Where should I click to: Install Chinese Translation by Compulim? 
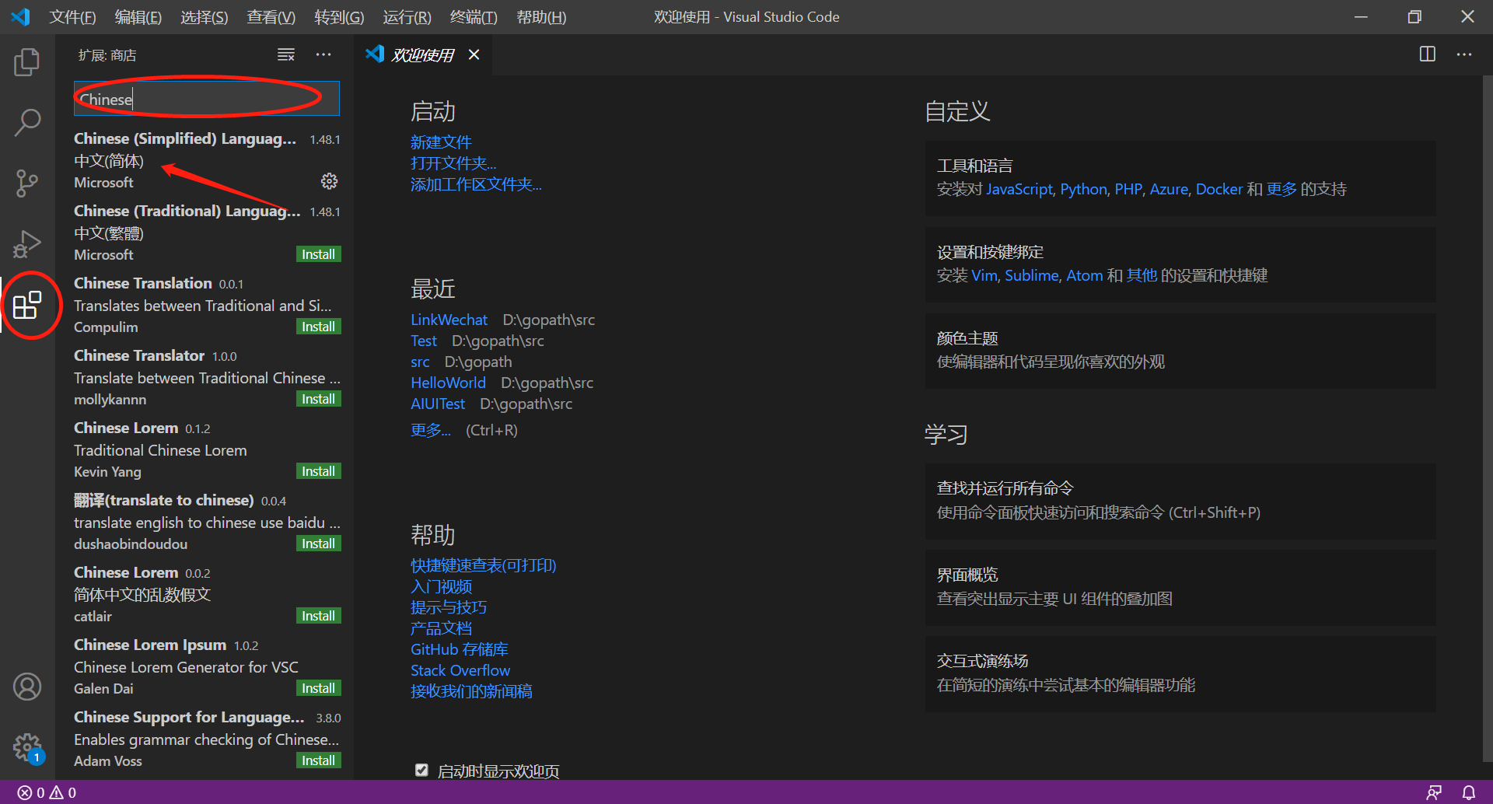319,327
